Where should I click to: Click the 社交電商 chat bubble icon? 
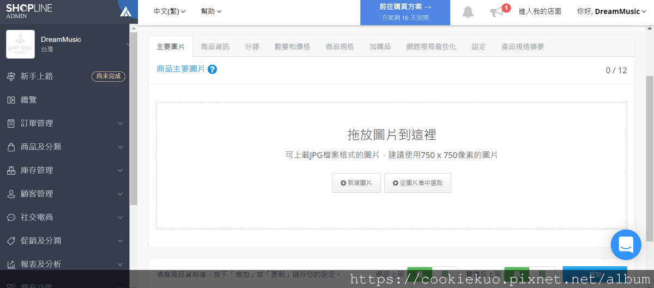pos(11,217)
